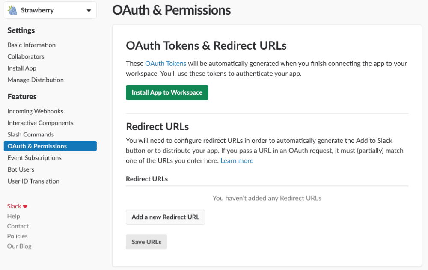Open the Strawberry app selector dropdown
Screen dimensions: 428x270
click(89, 11)
